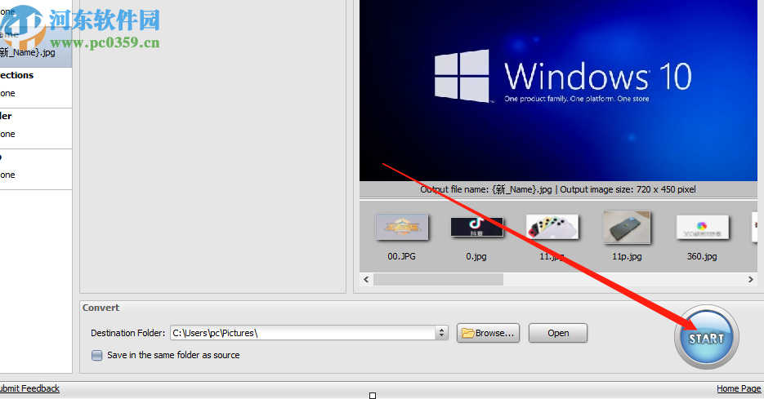
Task: Click the thumbnail strip left scroll arrow
Action: [366, 279]
